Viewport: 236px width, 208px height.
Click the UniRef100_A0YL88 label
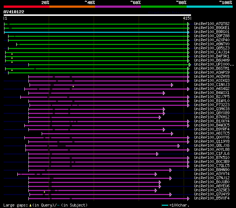click(x=212, y=150)
